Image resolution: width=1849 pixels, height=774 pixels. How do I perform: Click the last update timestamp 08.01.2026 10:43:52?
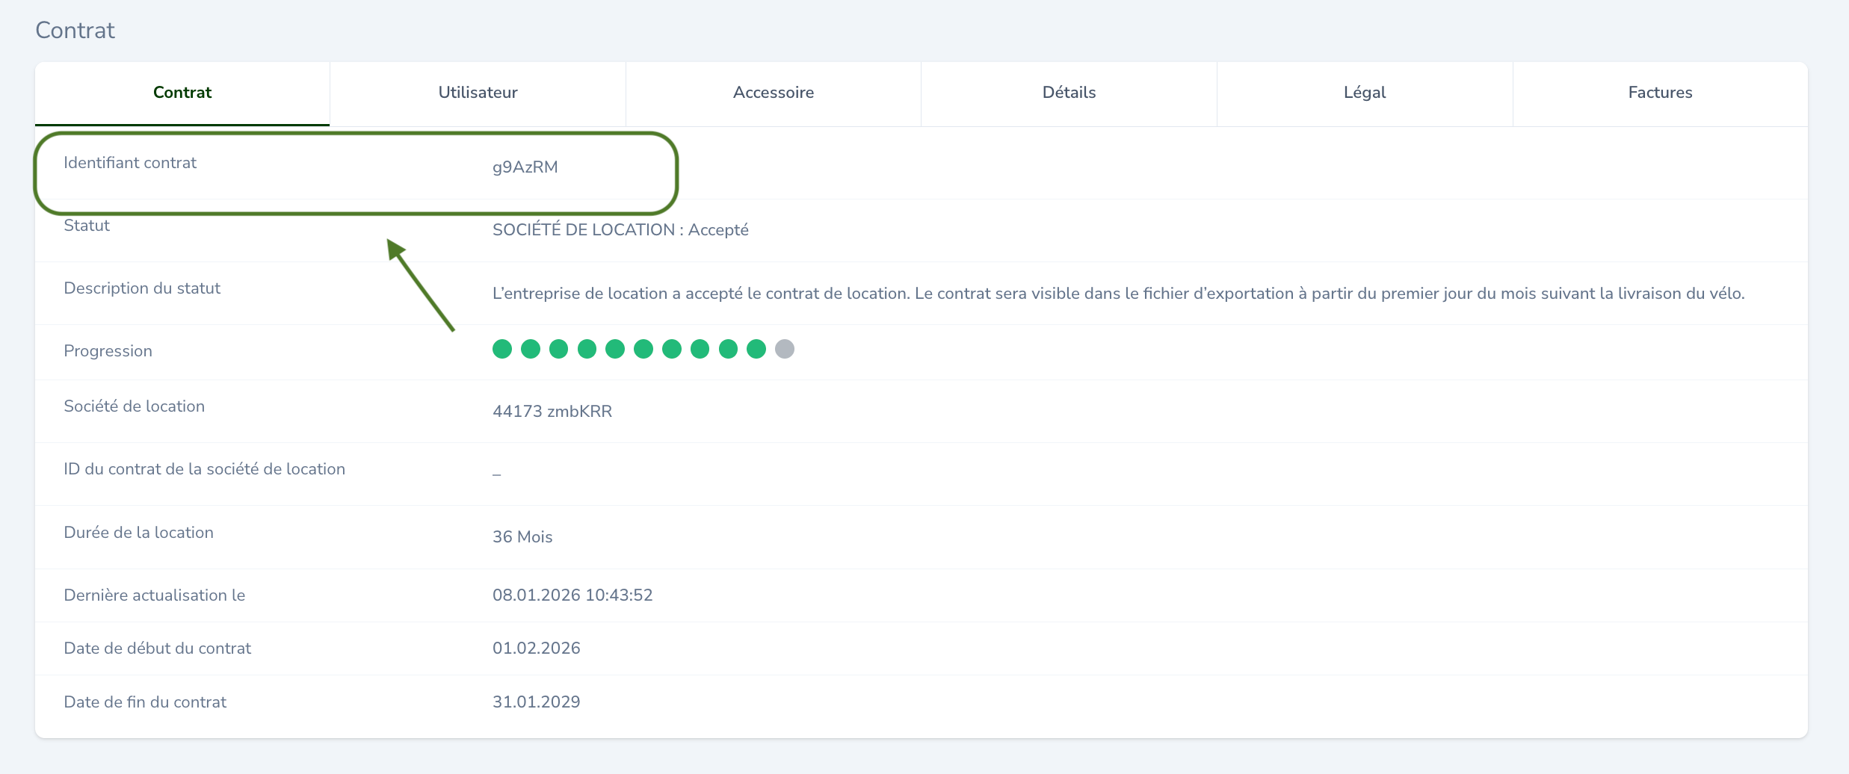click(572, 595)
